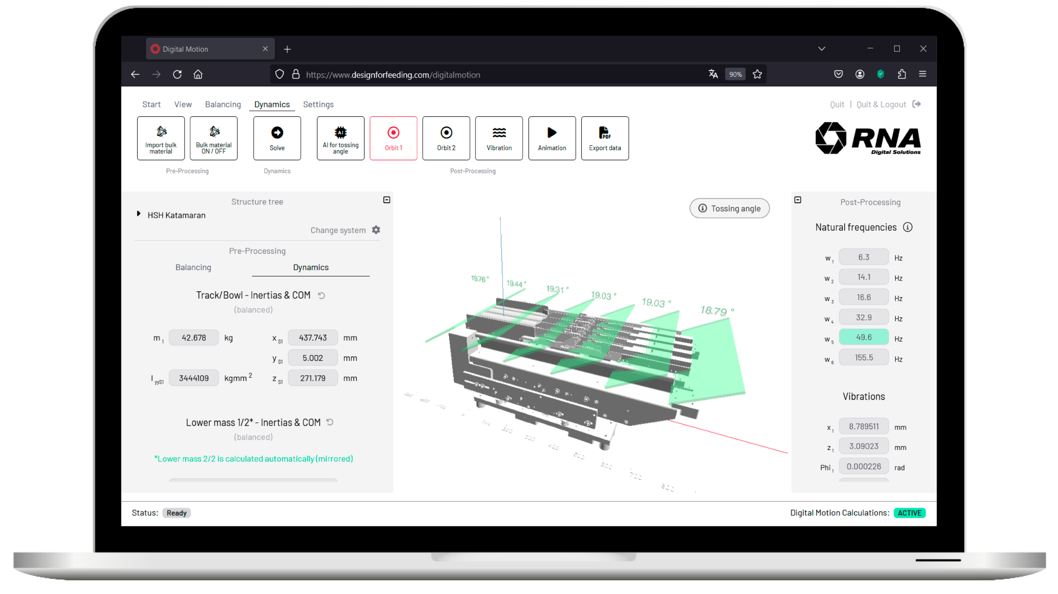Click the Tossing angle info button

pos(729,208)
